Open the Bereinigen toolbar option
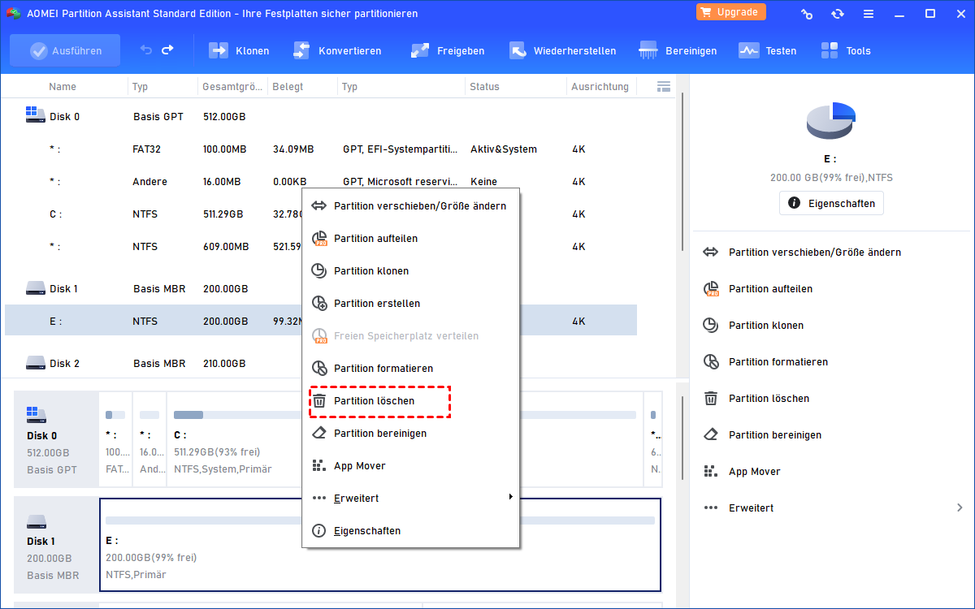This screenshot has height=609, width=975. tap(678, 50)
